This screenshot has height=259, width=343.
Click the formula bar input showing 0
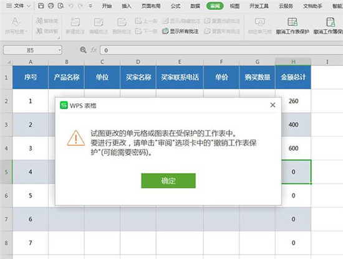[221, 50]
